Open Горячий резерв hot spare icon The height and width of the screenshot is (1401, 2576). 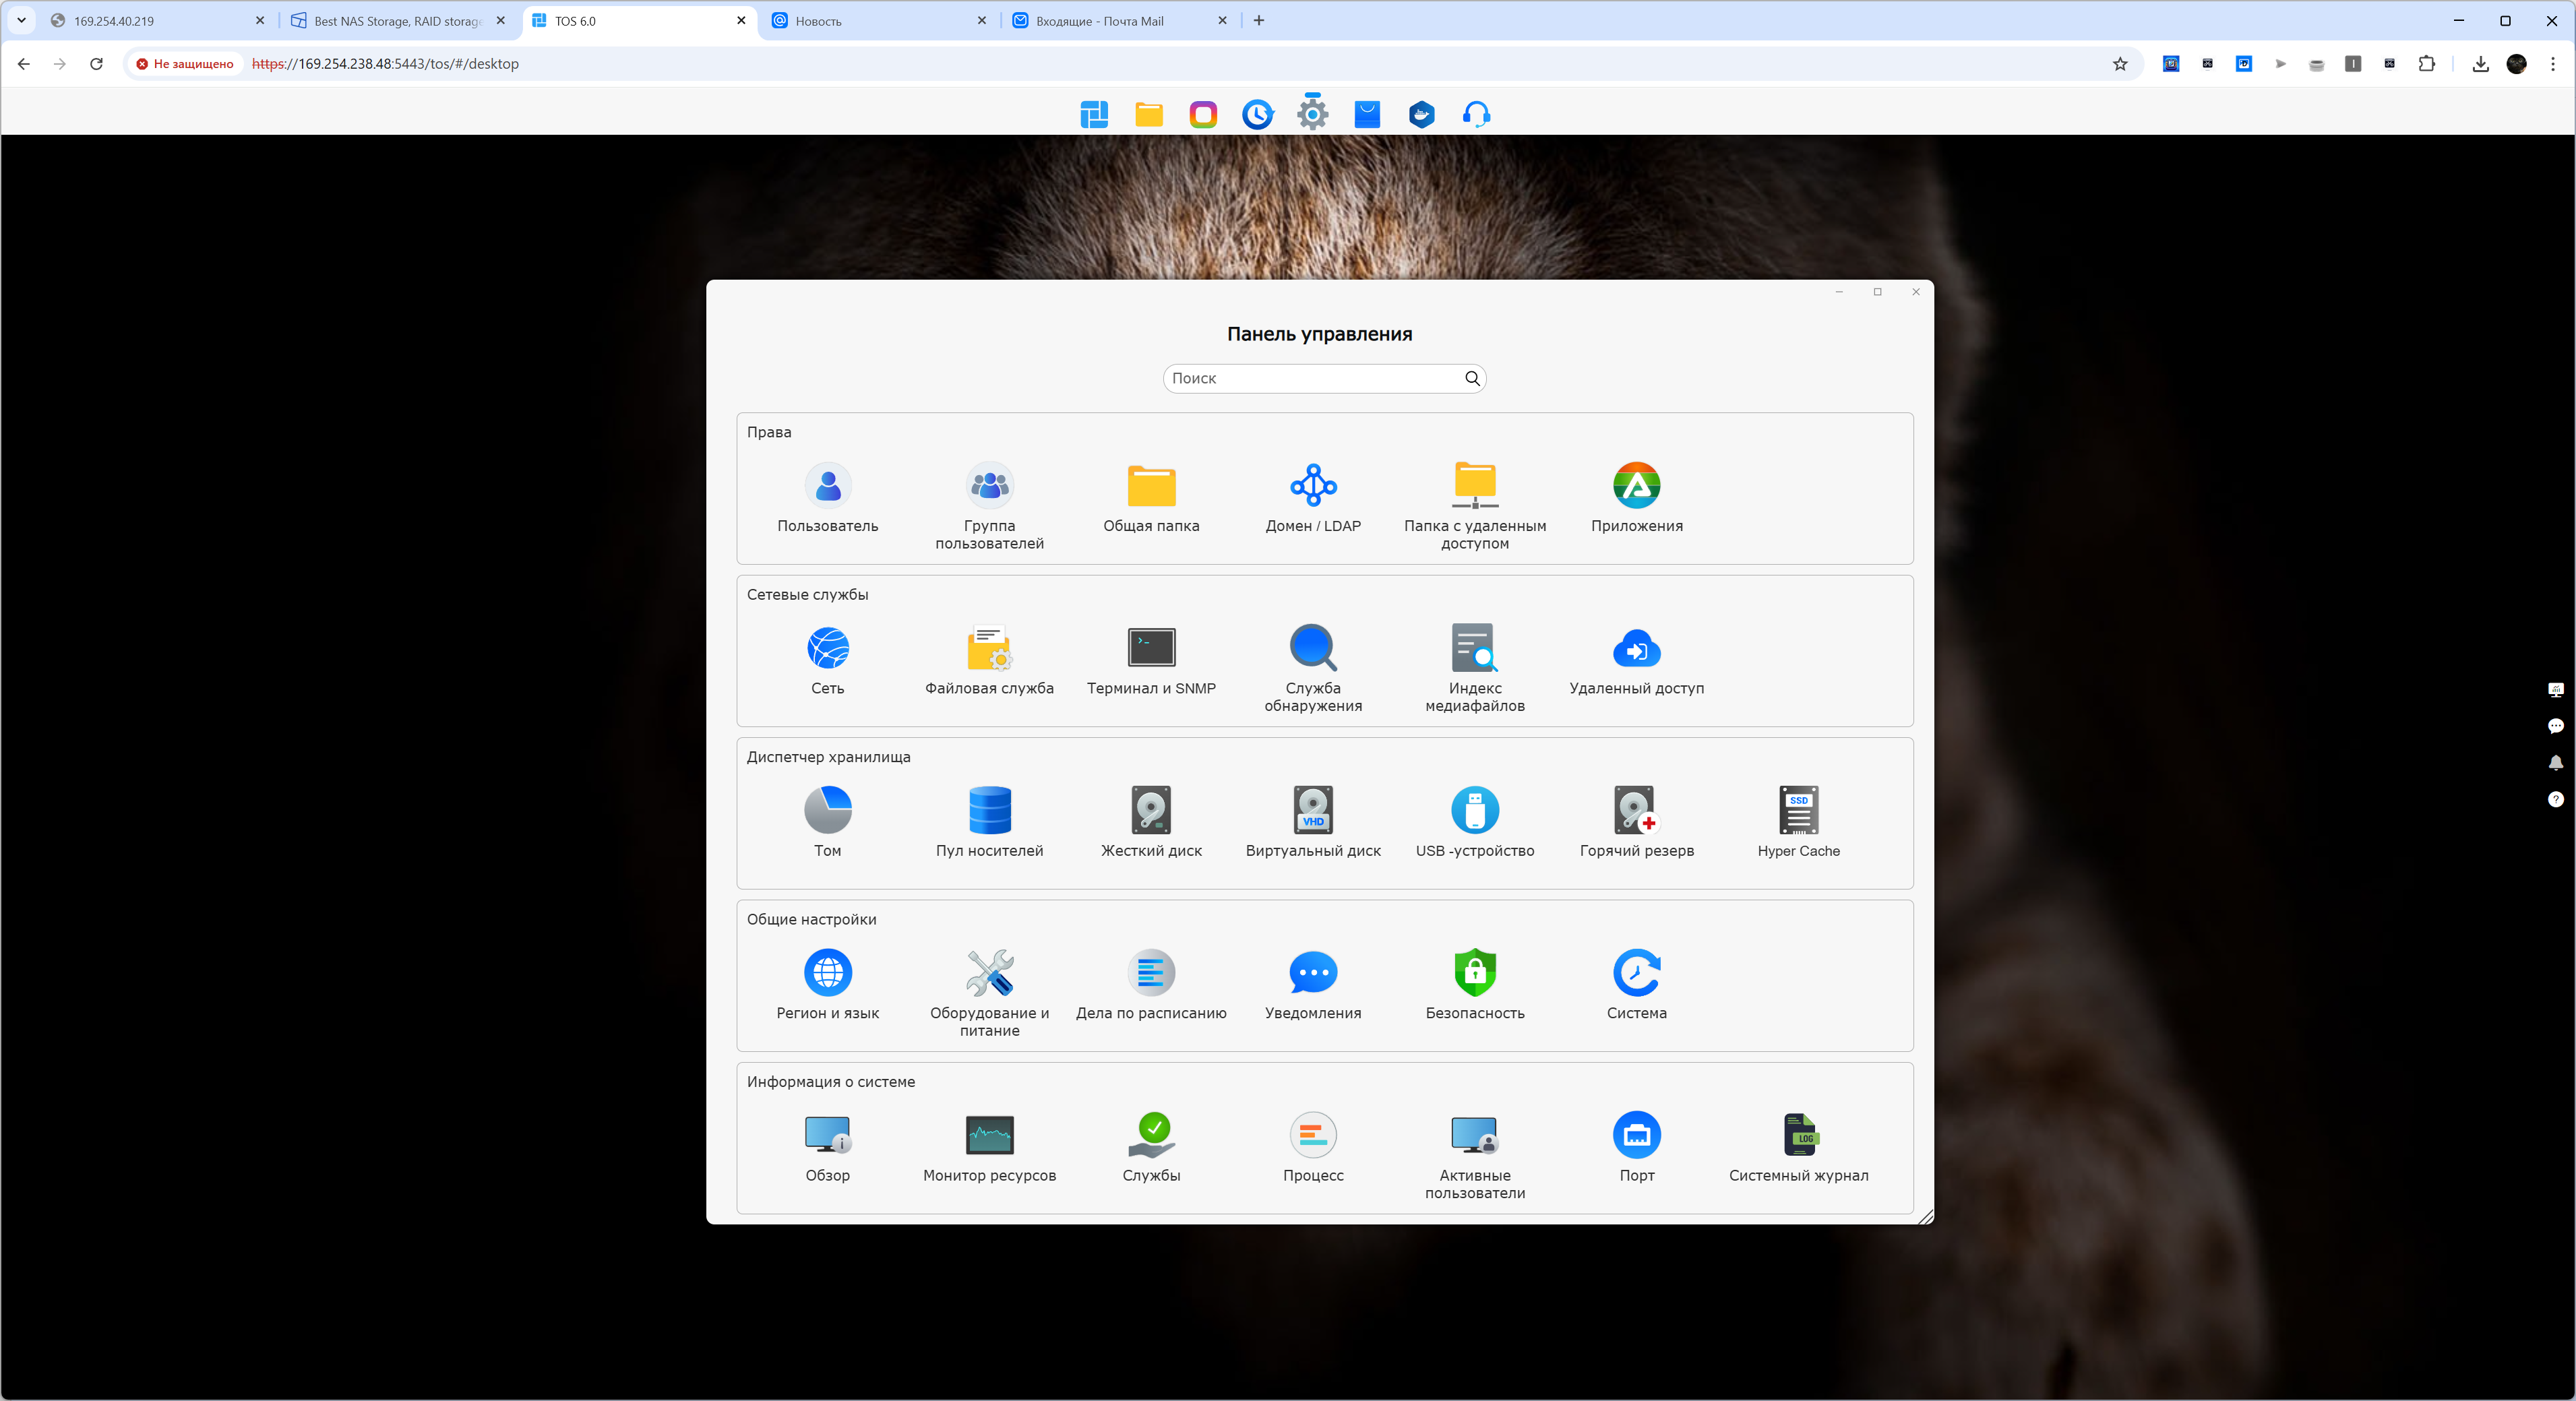pos(1636,811)
